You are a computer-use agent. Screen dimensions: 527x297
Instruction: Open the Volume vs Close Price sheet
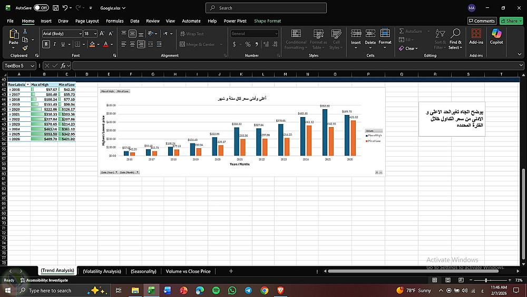[x=188, y=271]
